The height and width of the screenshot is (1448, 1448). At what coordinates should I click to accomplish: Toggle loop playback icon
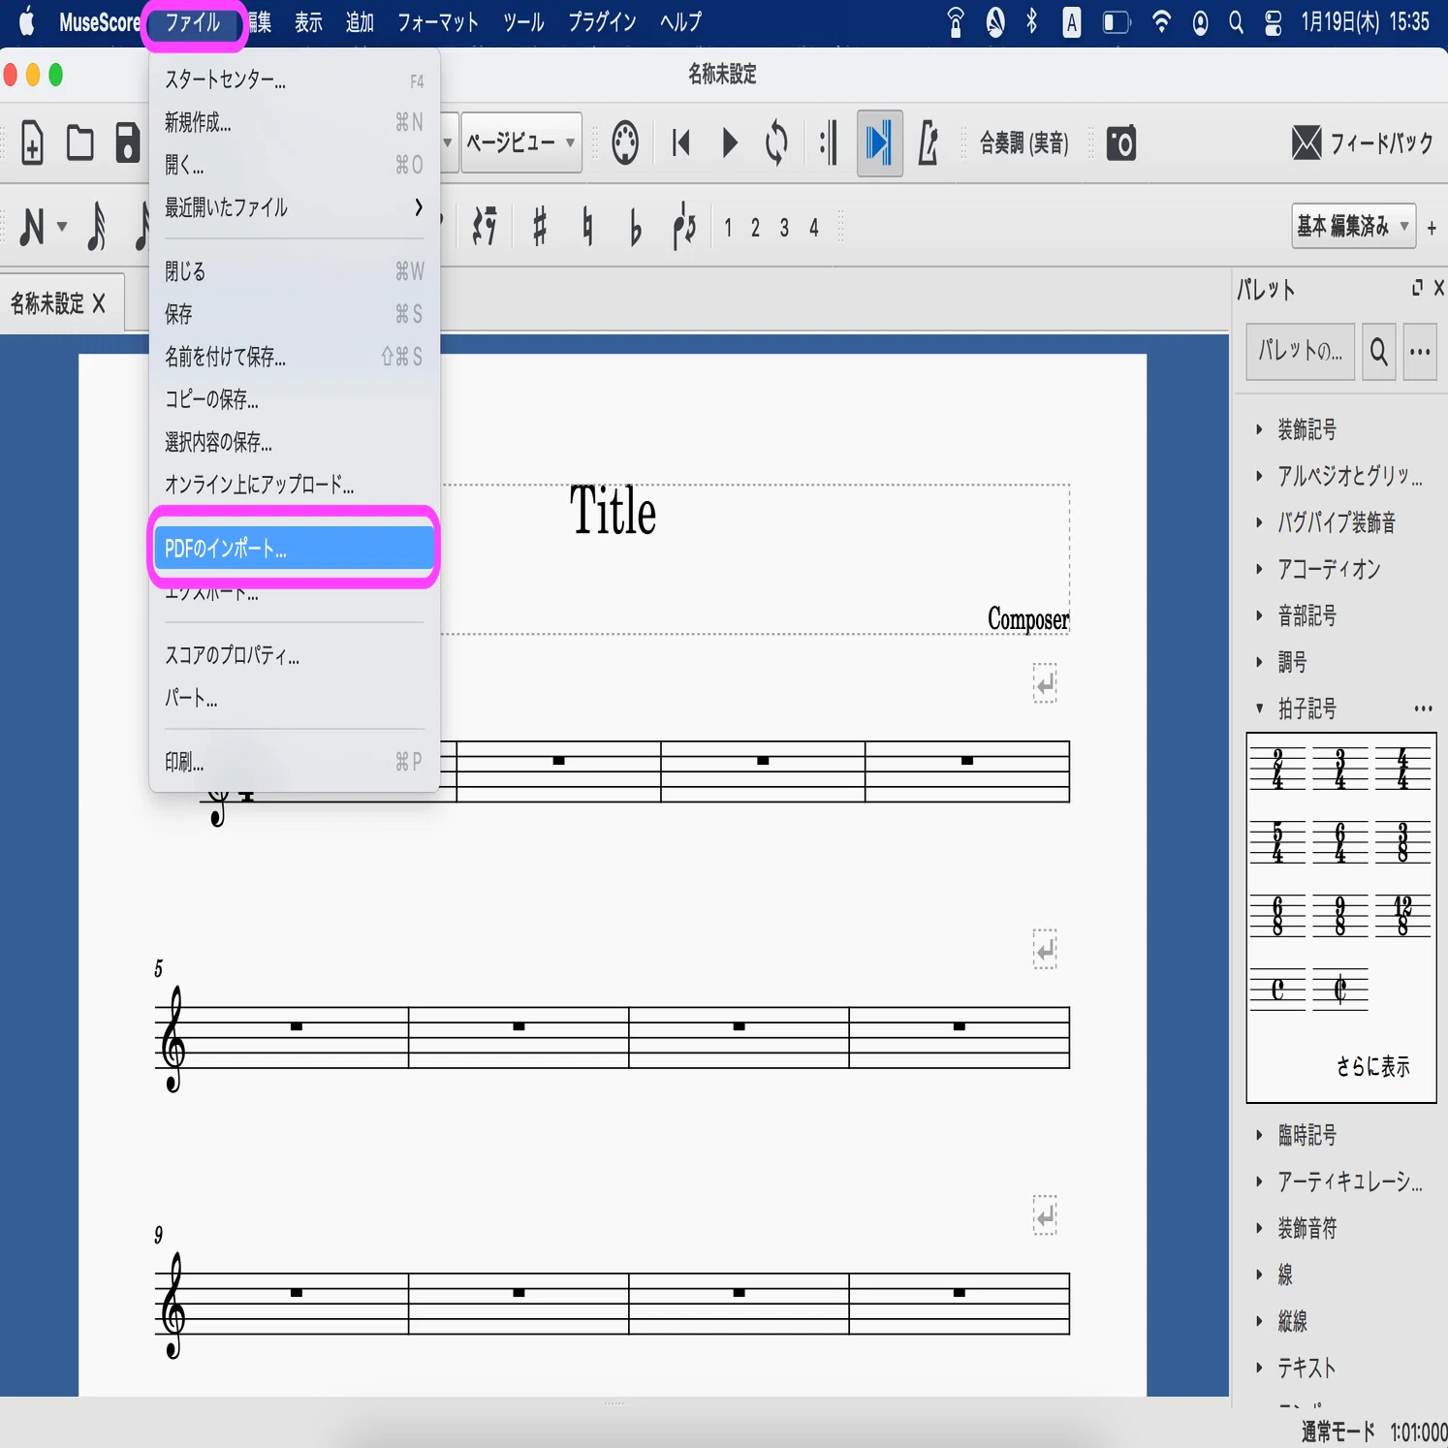pos(776,143)
